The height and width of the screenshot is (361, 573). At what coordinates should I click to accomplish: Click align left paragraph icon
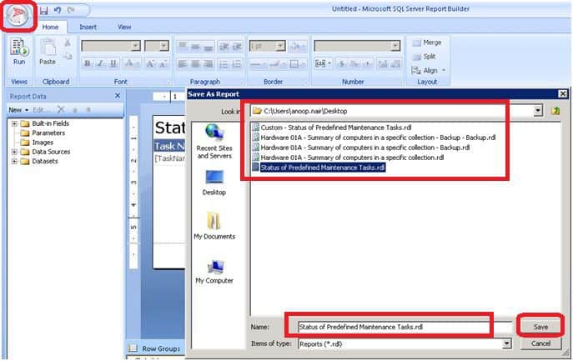point(183,64)
